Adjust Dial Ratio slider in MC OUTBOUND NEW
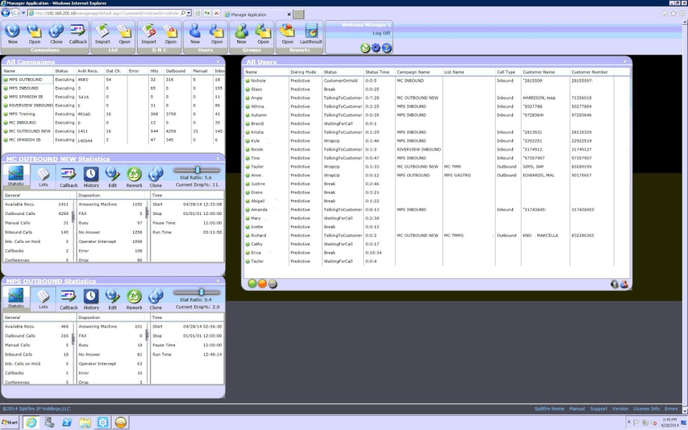The height and width of the screenshot is (430, 688). (x=198, y=170)
